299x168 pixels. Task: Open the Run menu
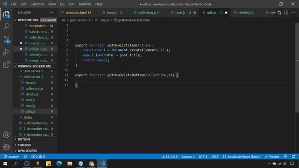[71, 4]
